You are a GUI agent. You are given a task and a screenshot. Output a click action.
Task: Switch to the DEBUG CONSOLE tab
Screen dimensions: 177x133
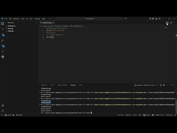point(62,85)
